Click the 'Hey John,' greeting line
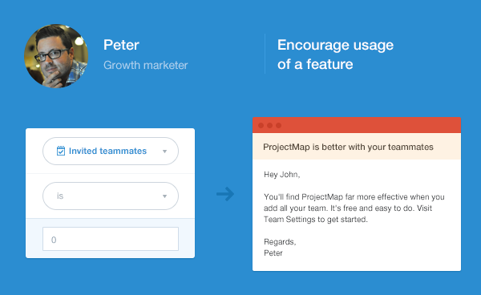The width and height of the screenshot is (481, 295). [x=281, y=175]
